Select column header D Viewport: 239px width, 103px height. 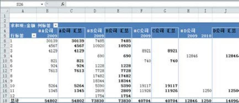(95, 11)
